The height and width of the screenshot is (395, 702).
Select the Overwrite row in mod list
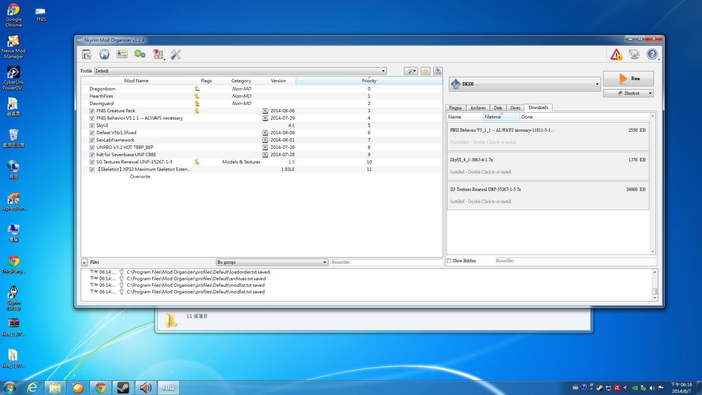click(x=262, y=177)
